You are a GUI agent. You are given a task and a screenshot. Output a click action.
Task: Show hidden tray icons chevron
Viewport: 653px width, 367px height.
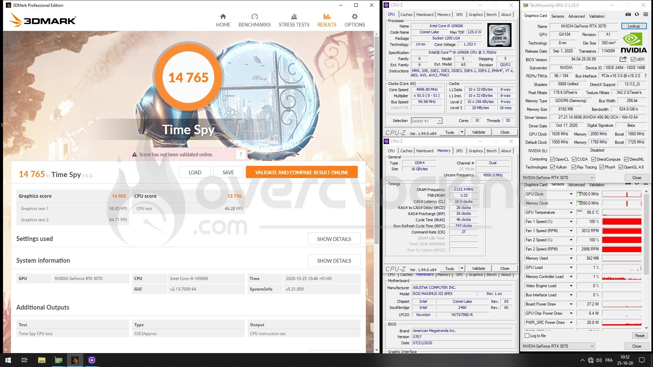point(582,360)
